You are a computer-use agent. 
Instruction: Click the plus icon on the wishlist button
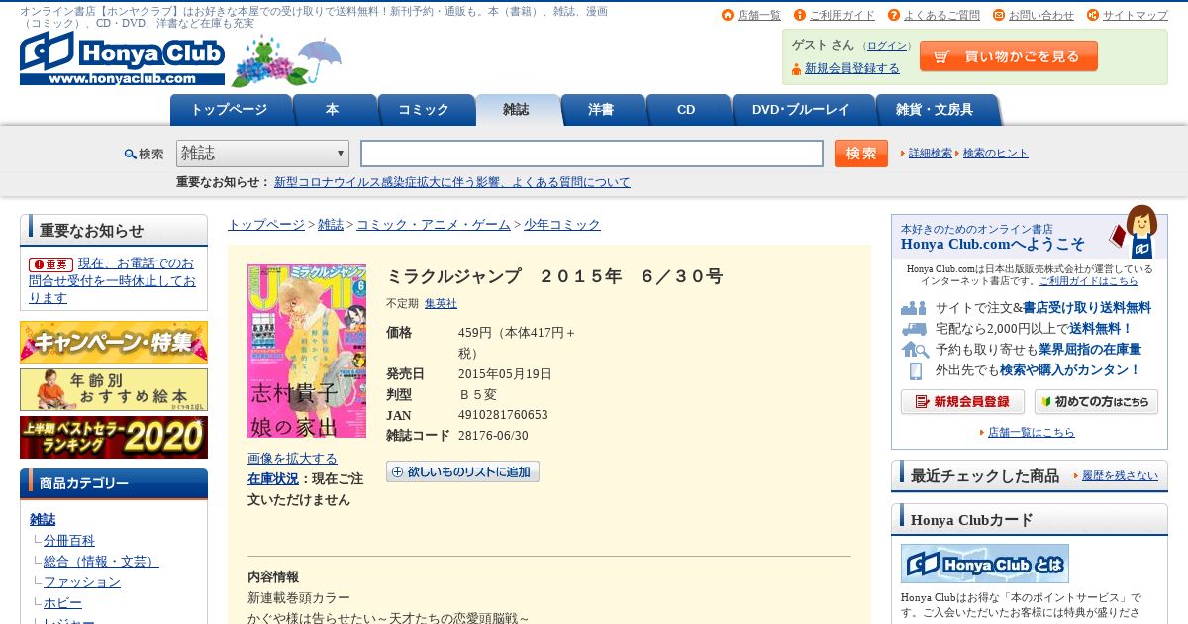click(x=398, y=471)
